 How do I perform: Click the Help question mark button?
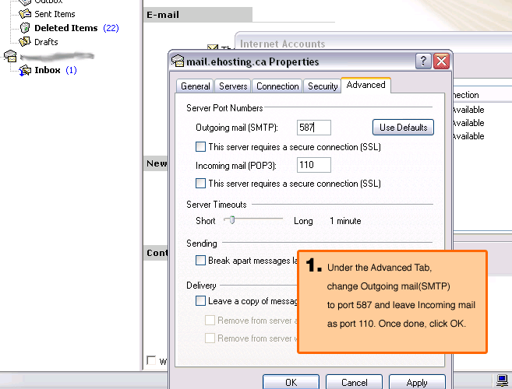coord(423,61)
